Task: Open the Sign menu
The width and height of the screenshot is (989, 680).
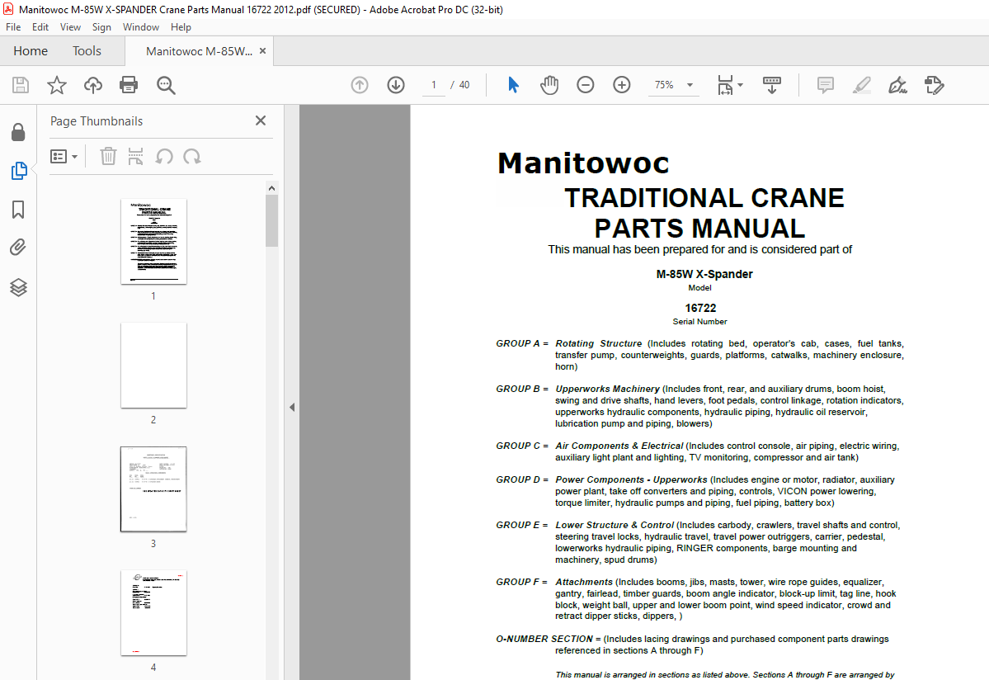Action: (101, 27)
